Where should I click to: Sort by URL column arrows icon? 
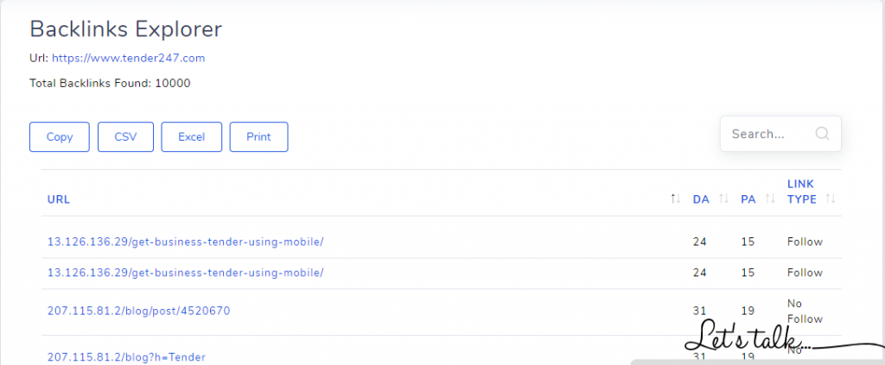pyautogui.click(x=675, y=198)
